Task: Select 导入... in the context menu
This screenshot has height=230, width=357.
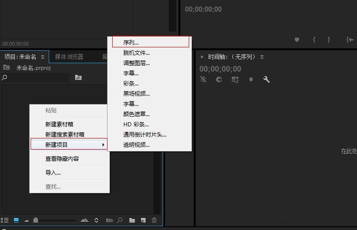Action: tap(53, 173)
